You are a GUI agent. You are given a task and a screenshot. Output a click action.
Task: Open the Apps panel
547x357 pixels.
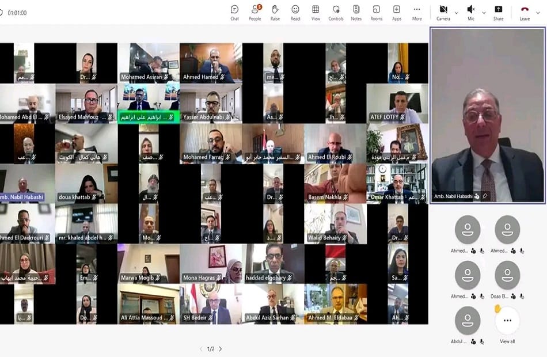(x=397, y=12)
